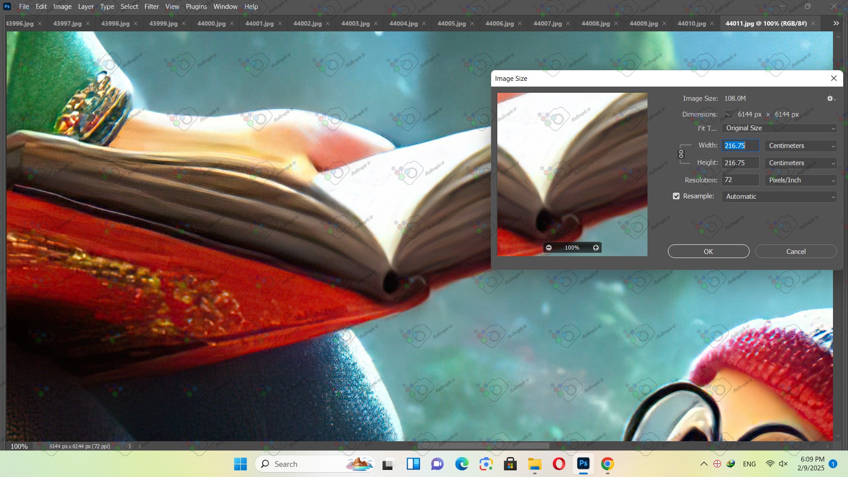Click Cancel in Image Size dialog
This screenshot has width=848, height=477.
(796, 251)
